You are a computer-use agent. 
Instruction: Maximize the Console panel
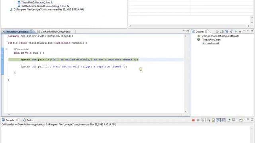click(x=252, y=120)
